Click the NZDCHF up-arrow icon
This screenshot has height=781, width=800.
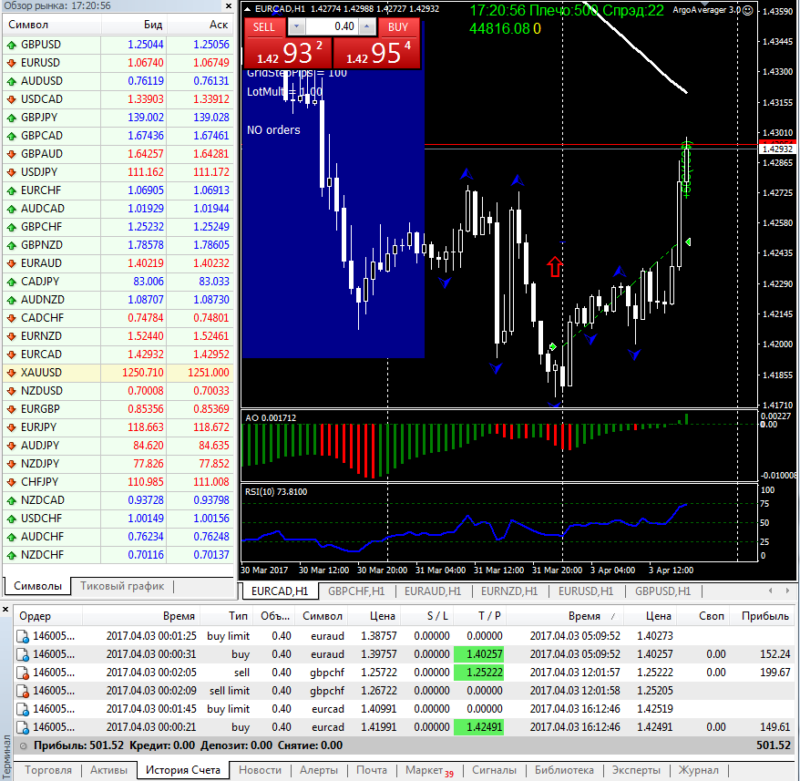(11, 555)
